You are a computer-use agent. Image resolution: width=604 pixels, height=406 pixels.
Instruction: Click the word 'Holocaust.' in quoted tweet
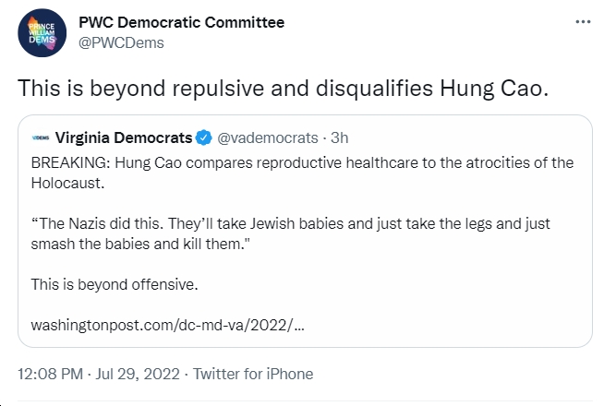pos(67,184)
